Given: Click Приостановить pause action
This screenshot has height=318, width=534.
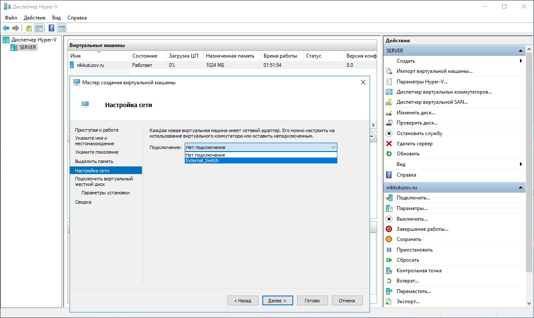Looking at the screenshot, I should (414, 250).
